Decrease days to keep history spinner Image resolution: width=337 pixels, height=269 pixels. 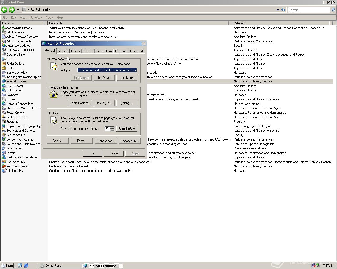point(112,130)
